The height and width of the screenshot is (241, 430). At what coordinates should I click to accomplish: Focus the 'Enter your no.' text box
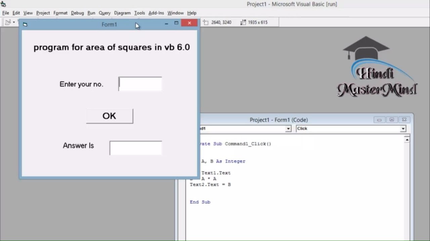click(x=140, y=84)
